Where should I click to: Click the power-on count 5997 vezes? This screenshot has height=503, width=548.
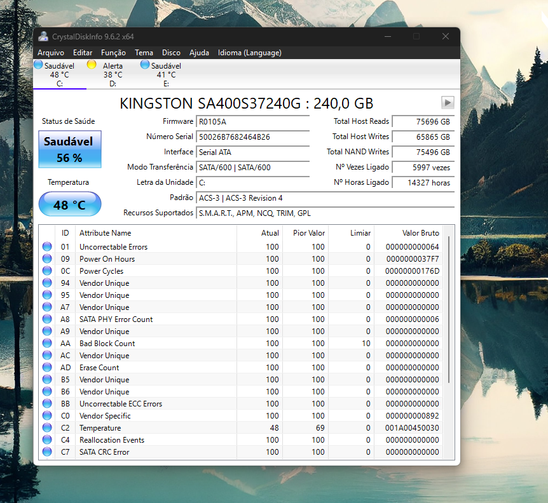point(423,167)
